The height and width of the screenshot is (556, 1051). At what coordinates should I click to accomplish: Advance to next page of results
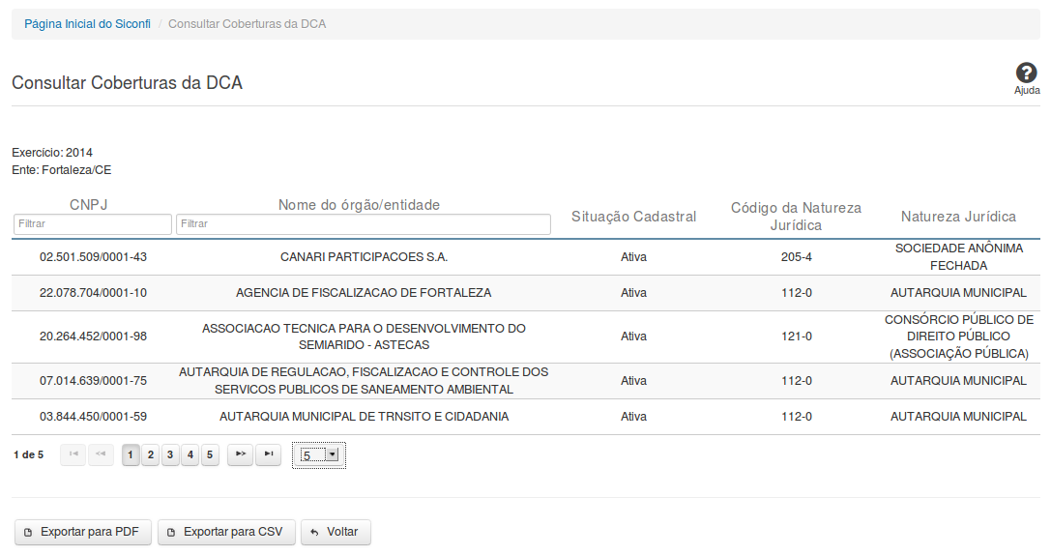[x=240, y=454]
